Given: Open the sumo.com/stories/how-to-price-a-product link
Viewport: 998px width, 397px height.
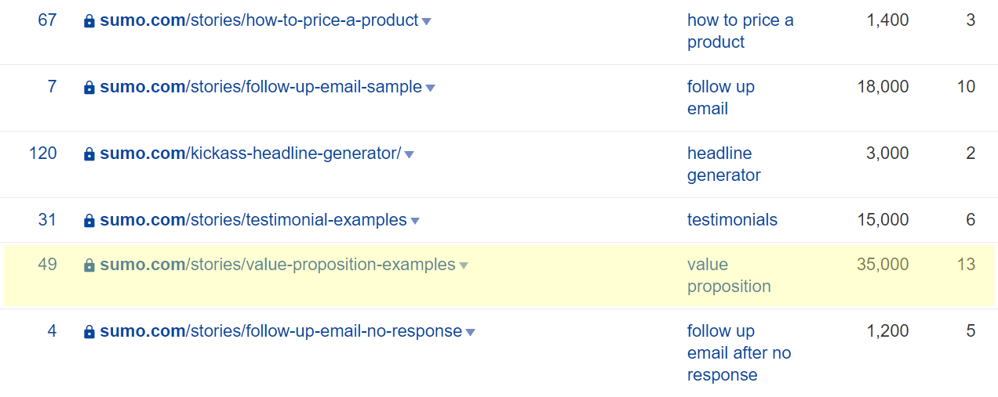Looking at the screenshot, I should click(x=259, y=20).
